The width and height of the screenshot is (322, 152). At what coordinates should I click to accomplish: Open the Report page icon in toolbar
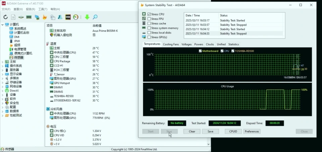[x=13, y=17]
